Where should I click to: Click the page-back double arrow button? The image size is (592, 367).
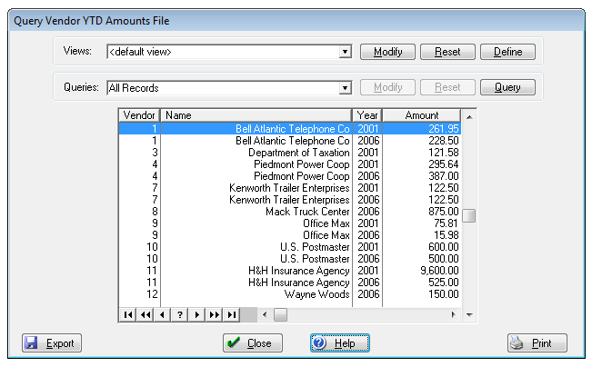(145, 314)
